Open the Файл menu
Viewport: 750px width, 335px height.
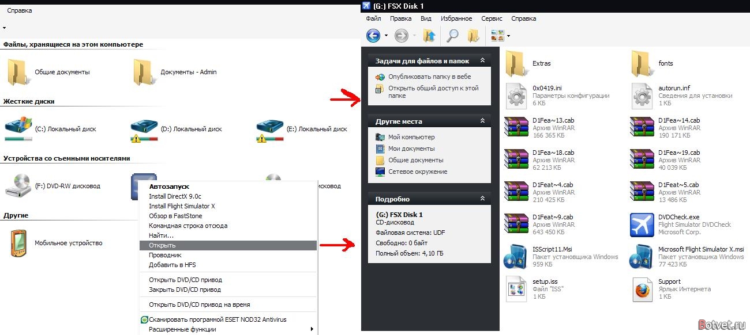coord(373,18)
